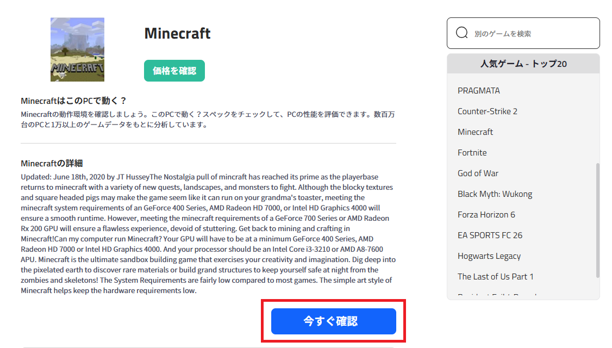Select God of War in the sidebar
Viewport: 612px width, 348px height.
tap(478, 173)
